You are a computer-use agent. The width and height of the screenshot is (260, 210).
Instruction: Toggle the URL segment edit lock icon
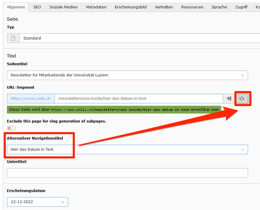click(x=229, y=99)
